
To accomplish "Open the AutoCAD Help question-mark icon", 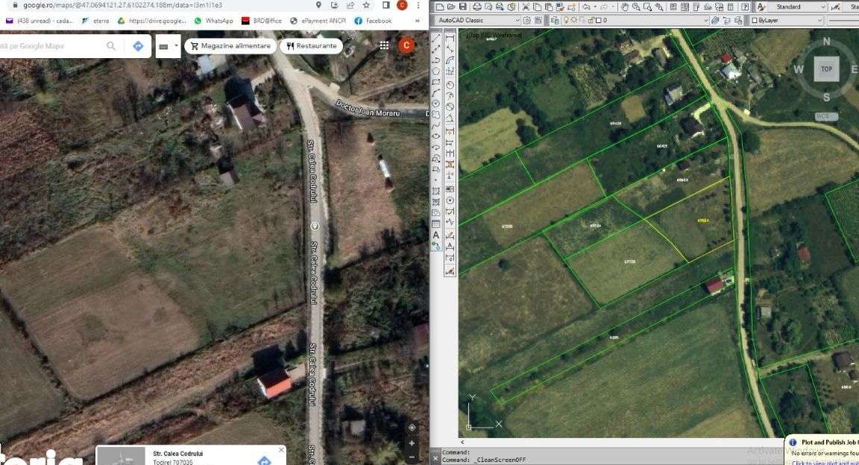I will tap(745, 7).
